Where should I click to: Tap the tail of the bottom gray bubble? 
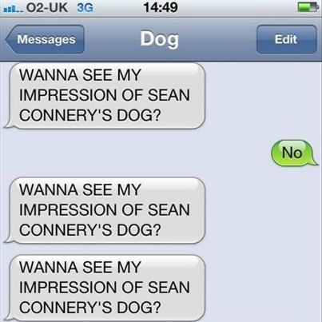pos(9,316)
